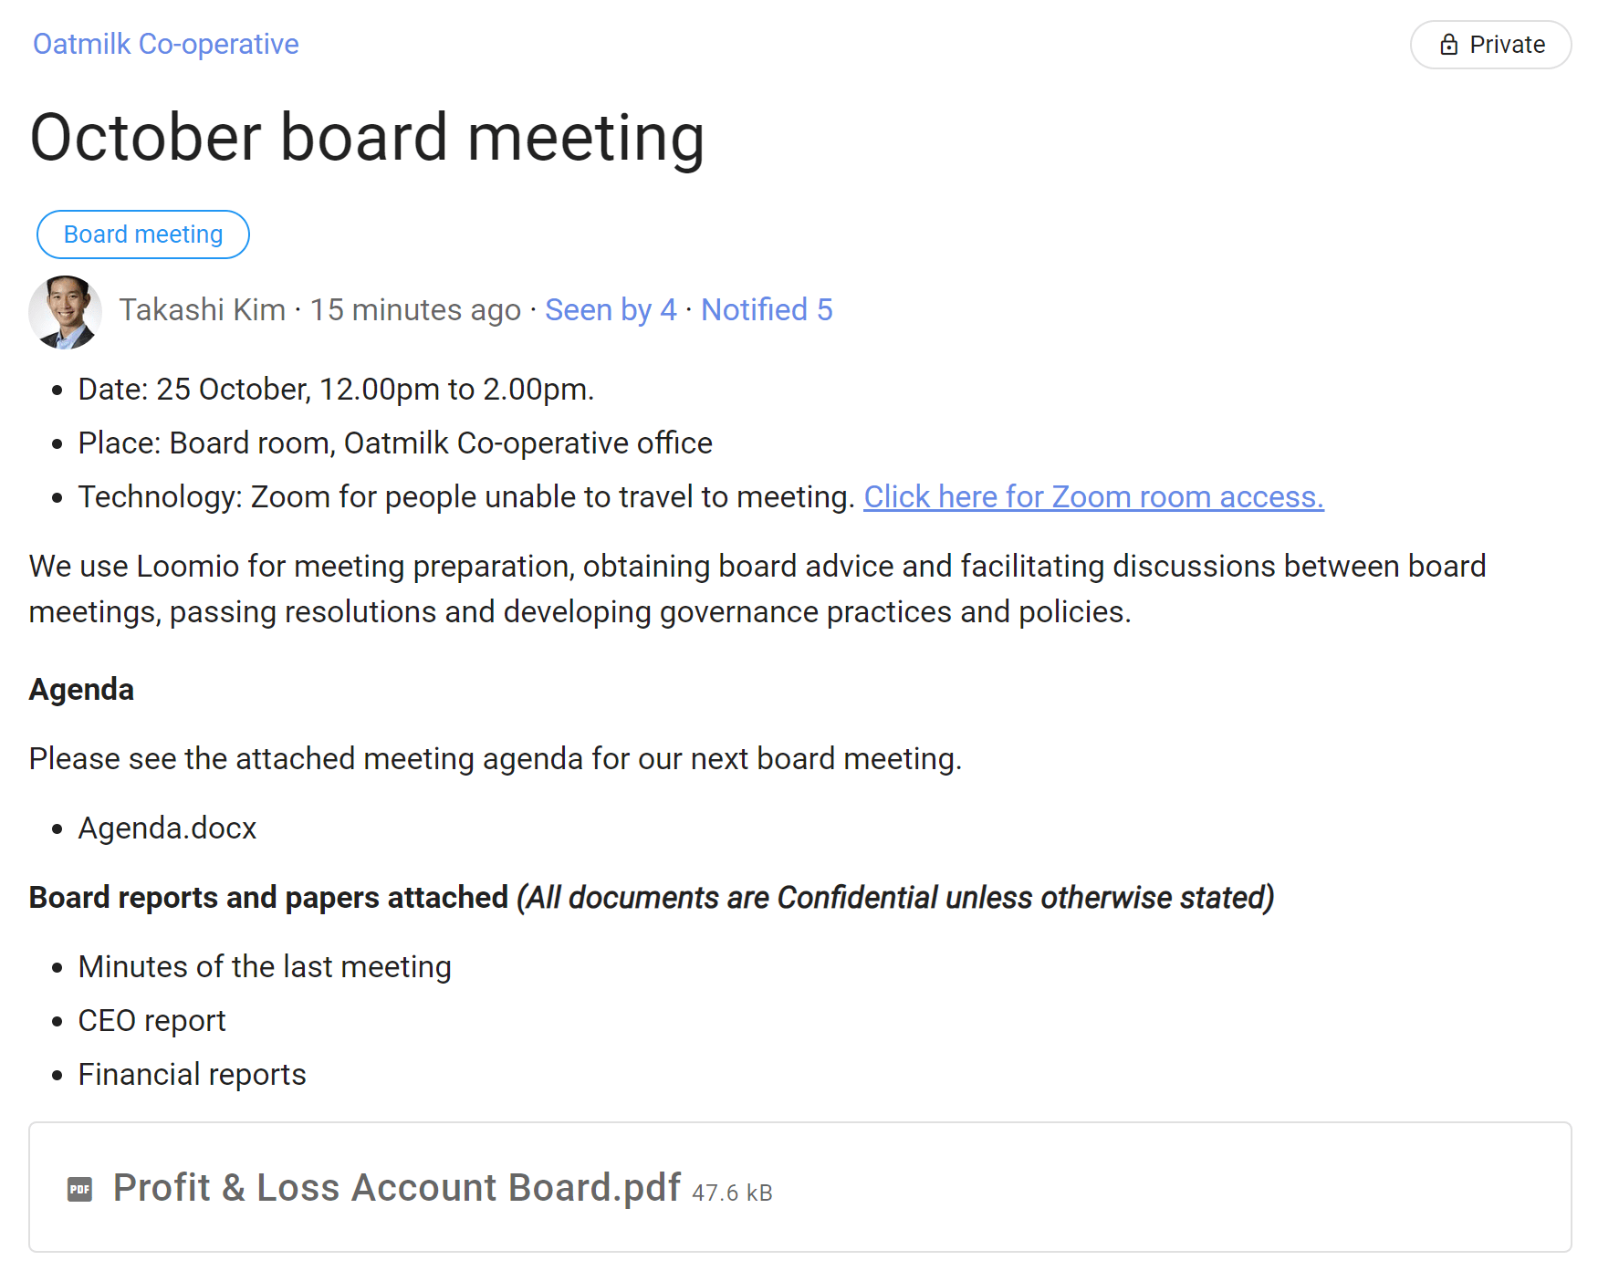This screenshot has width=1598, height=1271.
Task: Click the 47.6 kB file size label
Action: [x=732, y=1193]
